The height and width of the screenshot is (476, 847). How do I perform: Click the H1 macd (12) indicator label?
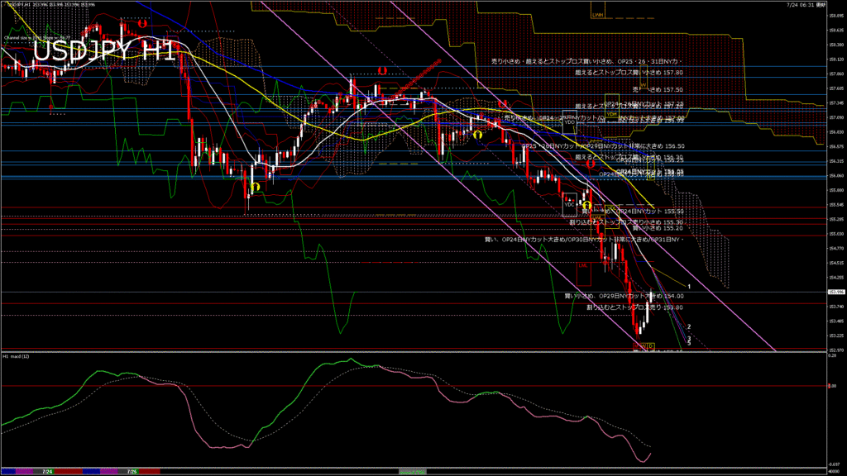[17, 356]
